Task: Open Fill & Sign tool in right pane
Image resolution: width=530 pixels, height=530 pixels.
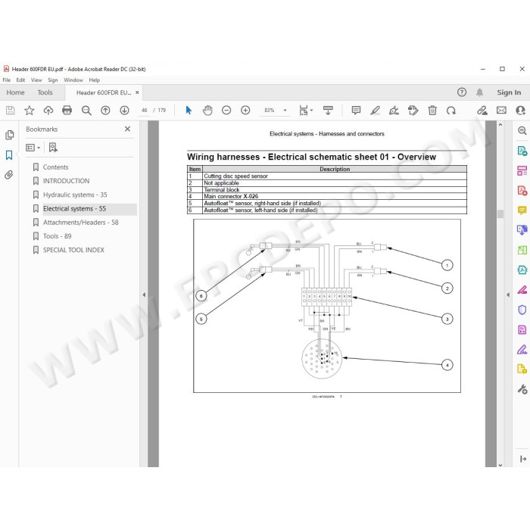Action: pos(522,350)
